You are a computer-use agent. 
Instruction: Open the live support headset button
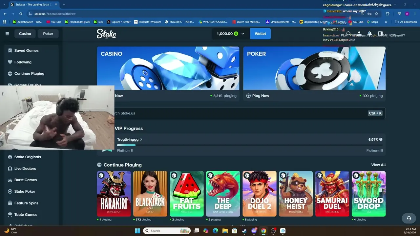[x=409, y=218]
